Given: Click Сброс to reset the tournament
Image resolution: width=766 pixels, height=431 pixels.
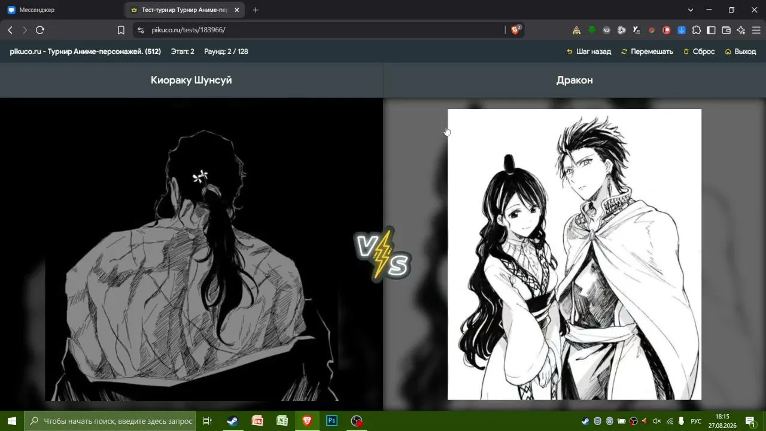Looking at the screenshot, I should click(x=699, y=51).
